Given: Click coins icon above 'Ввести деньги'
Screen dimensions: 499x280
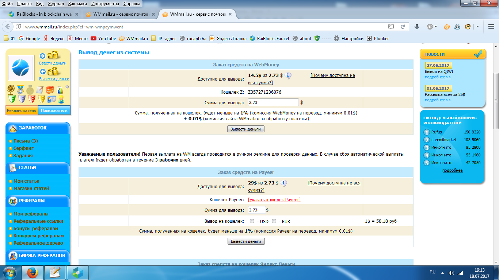Looking at the screenshot, I should [53, 55].
